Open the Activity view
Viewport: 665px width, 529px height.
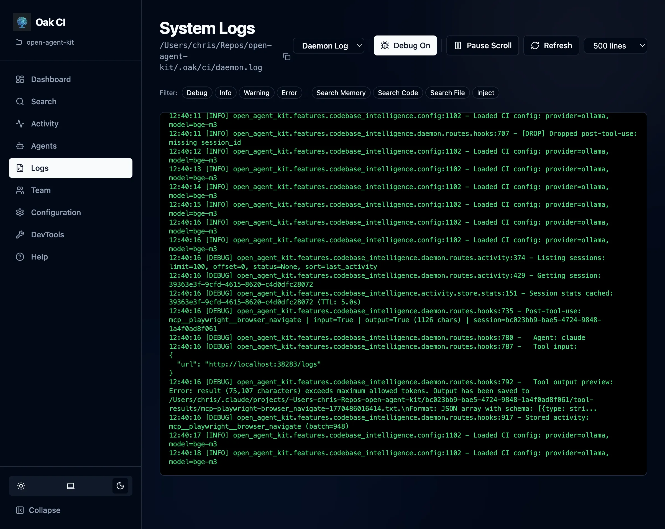[x=45, y=124]
